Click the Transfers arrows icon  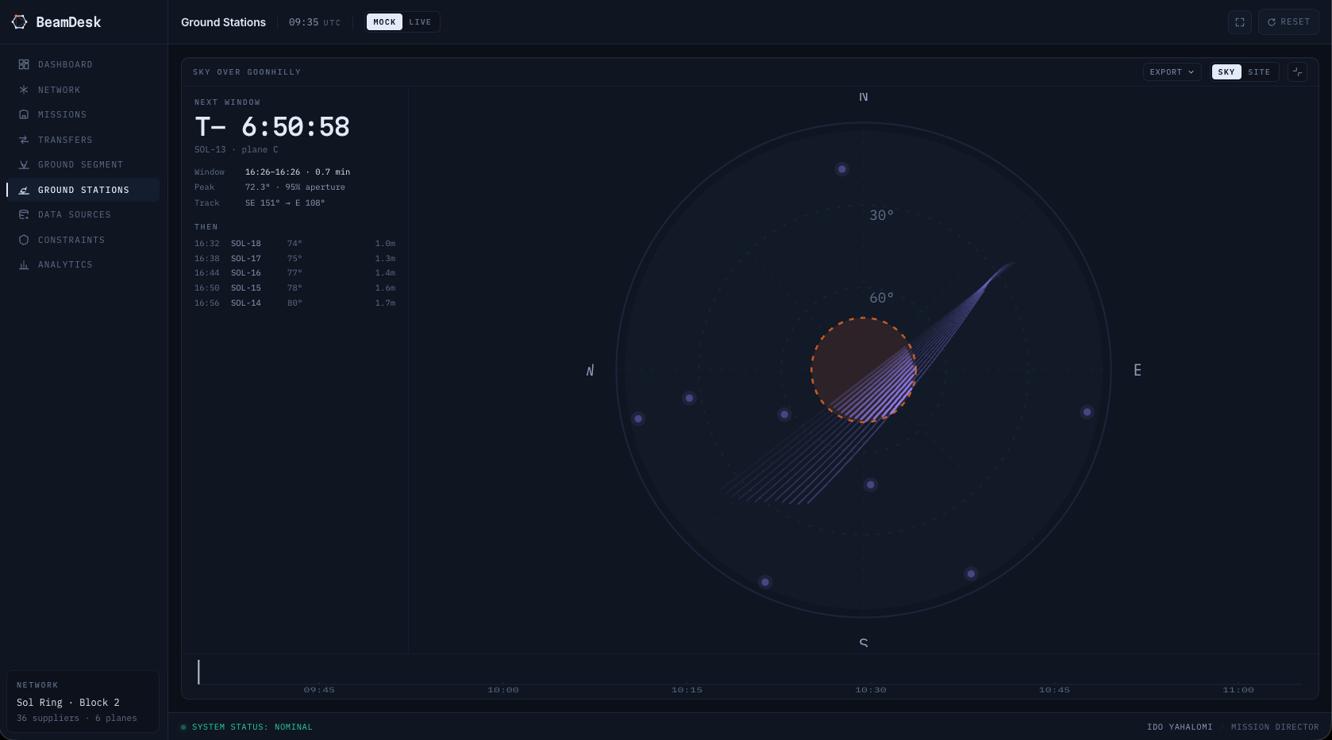pos(24,140)
